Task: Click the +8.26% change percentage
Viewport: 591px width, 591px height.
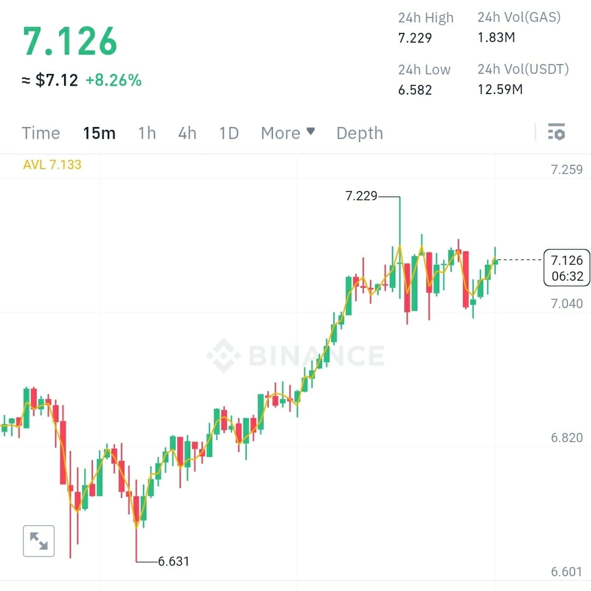Action: pyautogui.click(x=114, y=80)
